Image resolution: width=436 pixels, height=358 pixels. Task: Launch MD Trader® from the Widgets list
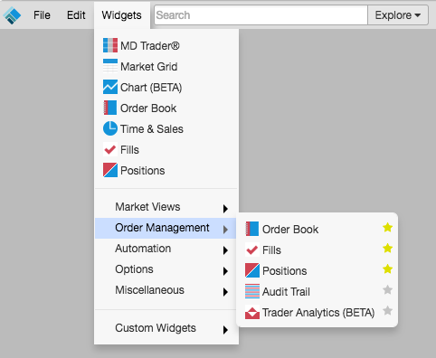tap(150, 46)
